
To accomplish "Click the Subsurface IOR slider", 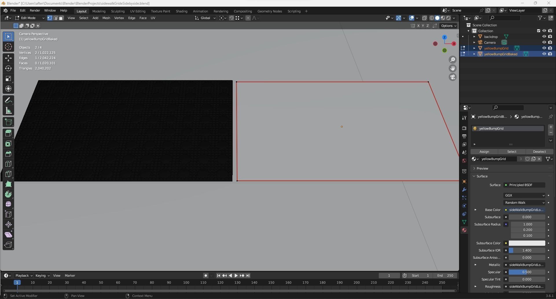I will pos(527,250).
